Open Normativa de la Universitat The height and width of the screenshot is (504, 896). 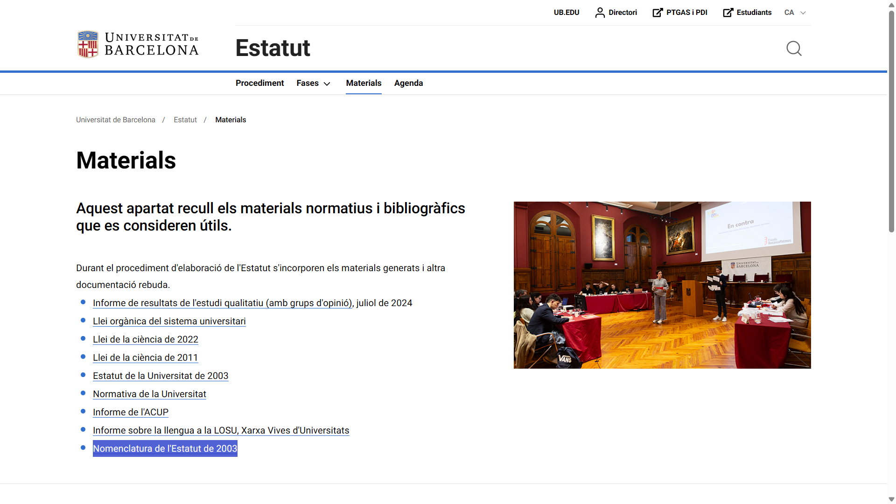point(149,394)
